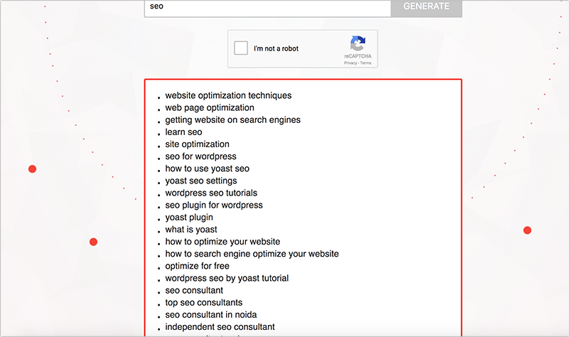570x337 pixels.
Task: Select "how to search engine optimize your website"
Action: [x=252, y=254]
